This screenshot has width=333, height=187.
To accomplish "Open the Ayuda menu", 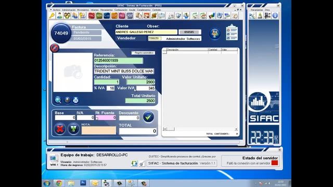I will [132, 10].
